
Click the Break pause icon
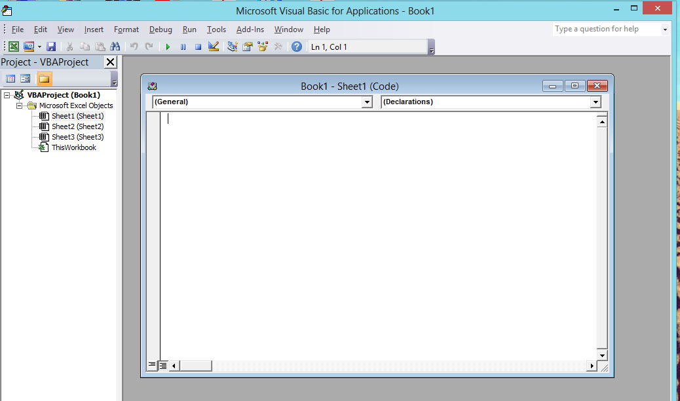click(183, 47)
